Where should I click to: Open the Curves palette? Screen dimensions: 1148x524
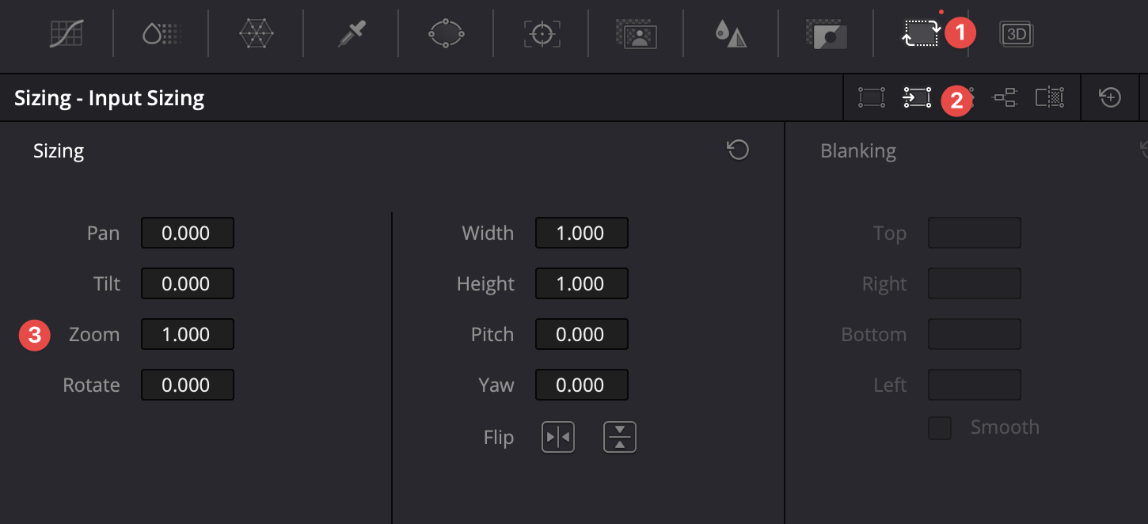pyautogui.click(x=67, y=33)
